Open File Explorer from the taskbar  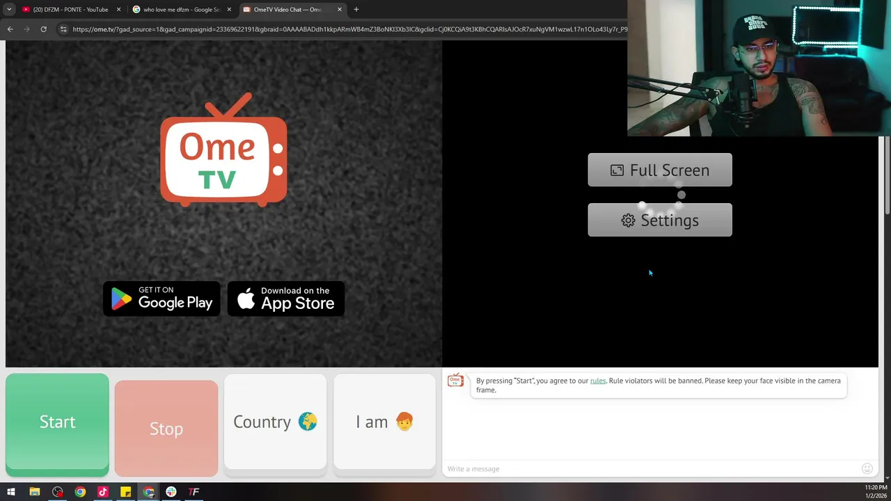pyautogui.click(x=35, y=492)
